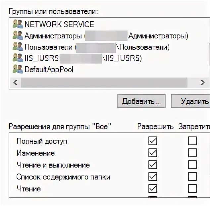The image size is (210, 206).
Task: Click the Добавить... button
Action: point(141,101)
